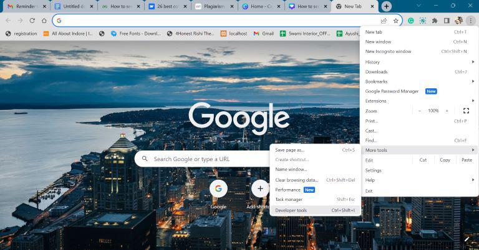Screen dimensions: 479x250
Task: Close the Untitled document tab
Action: point(91,6)
